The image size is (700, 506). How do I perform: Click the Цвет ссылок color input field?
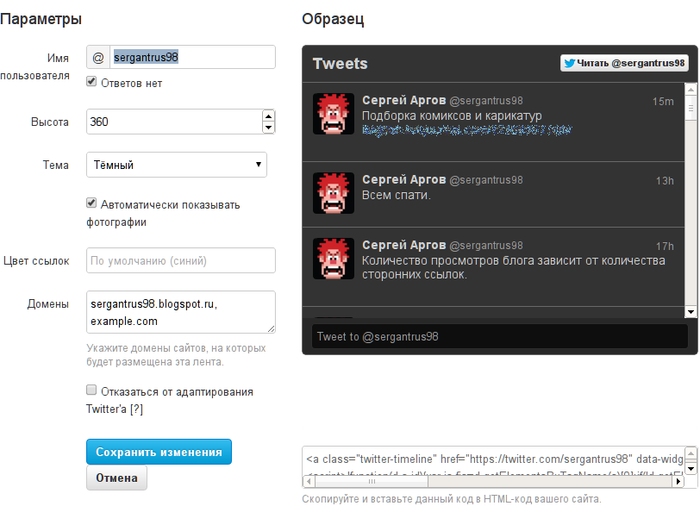click(181, 260)
